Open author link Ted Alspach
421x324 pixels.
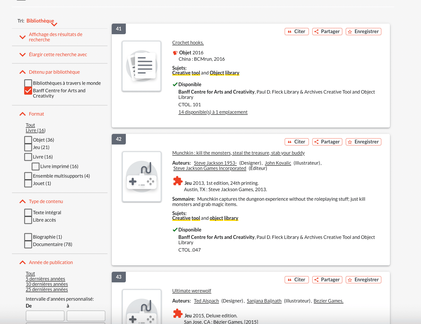click(x=206, y=301)
